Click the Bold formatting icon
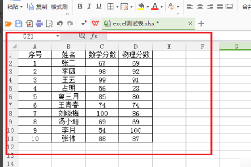 click(80, 7)
